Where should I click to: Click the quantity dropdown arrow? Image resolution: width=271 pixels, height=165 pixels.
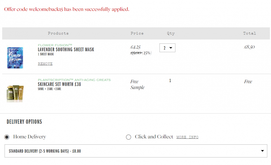coord(171,48)
